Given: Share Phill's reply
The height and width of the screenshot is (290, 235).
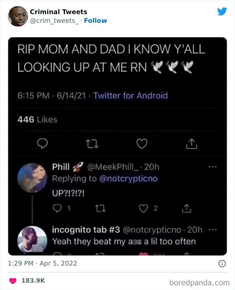Looking at the screenshot, I should 186,208.
